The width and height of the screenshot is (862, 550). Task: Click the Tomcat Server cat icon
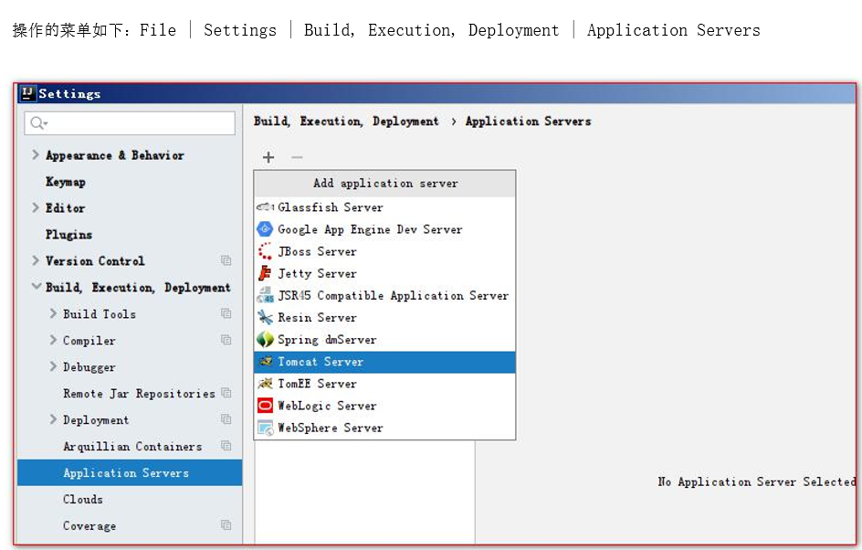(x=265, y=362)
